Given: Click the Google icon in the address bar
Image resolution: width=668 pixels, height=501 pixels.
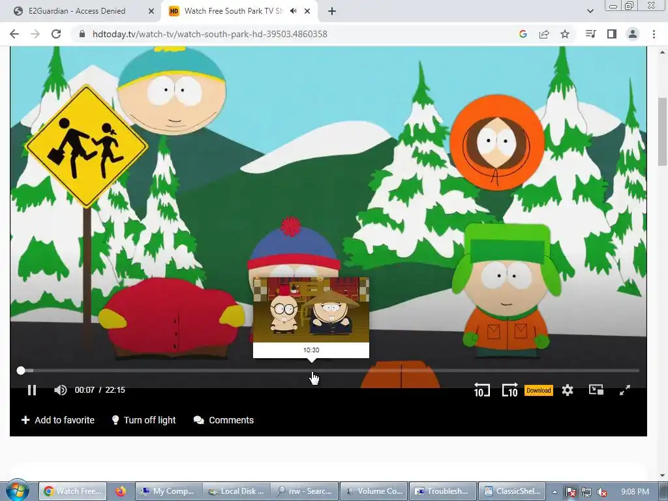Looking at the screenshot, I should 523,34.
